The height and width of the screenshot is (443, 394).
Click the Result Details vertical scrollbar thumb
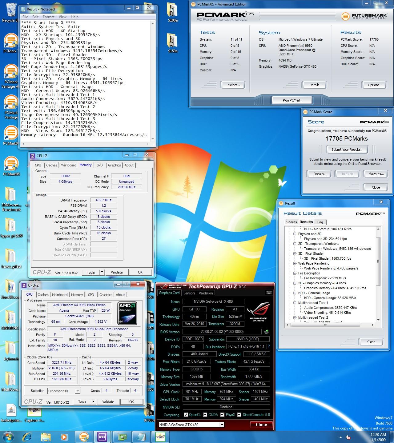coord(378,261)
